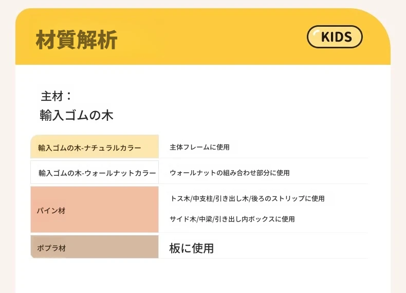Viewport: 406px width, 293px height.
Task: Click the 主体フレームに使用 description
Action: tap(199, 147)
